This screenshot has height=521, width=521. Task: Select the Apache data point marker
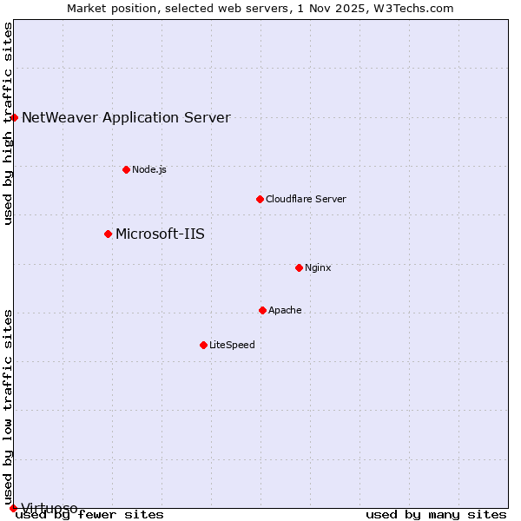[262, 310]
